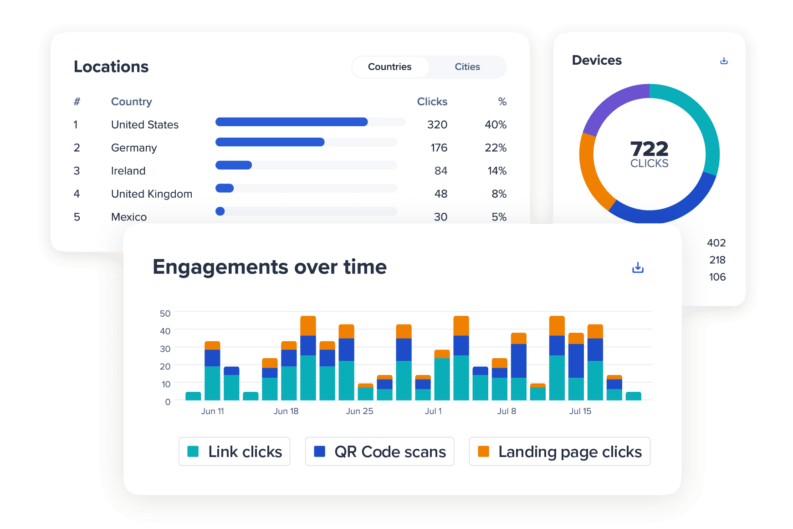Click the Country column header
Image resolution: width=793 pixels, height=529 pixels.
pos(132,102)
